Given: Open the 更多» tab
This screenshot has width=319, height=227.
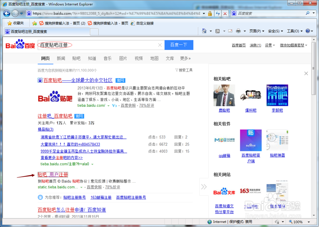Looking at the screenshot, I should 185,58.
